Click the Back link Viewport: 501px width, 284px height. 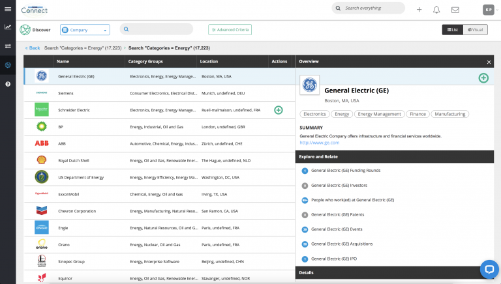point(33,48)
